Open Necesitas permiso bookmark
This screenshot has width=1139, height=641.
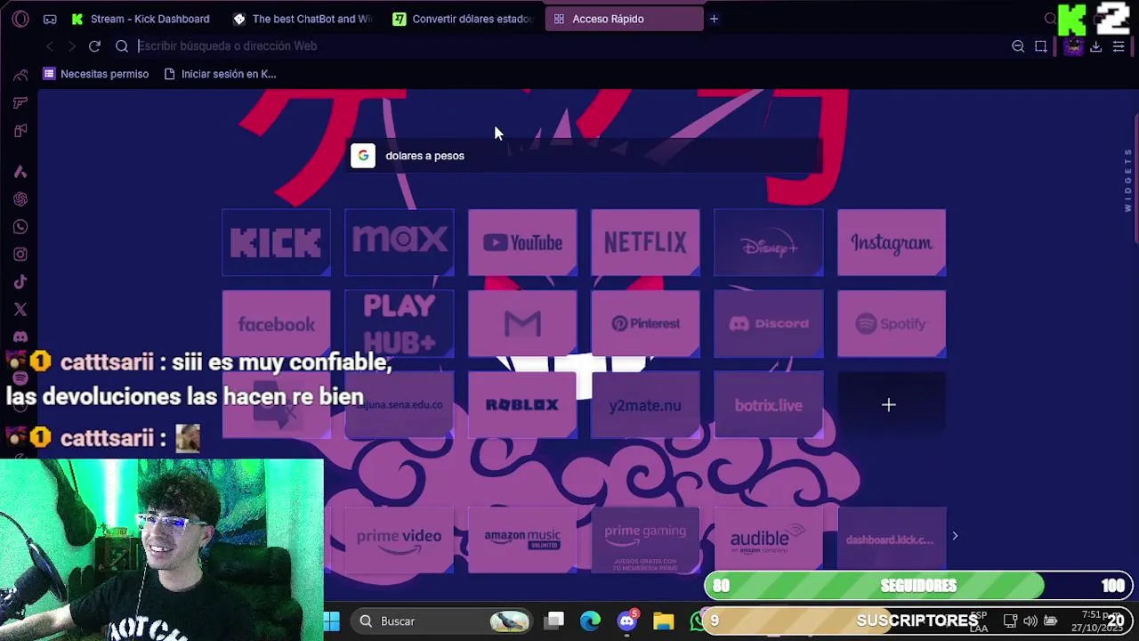coord(96,74)
